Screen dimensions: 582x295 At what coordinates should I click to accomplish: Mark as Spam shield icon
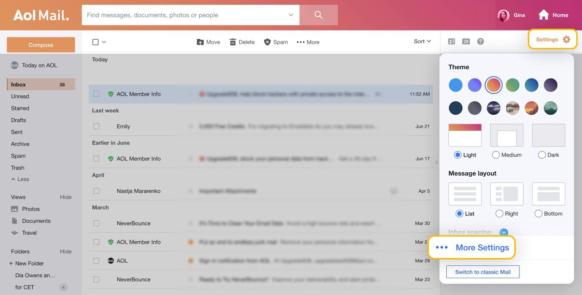(267, 42)
